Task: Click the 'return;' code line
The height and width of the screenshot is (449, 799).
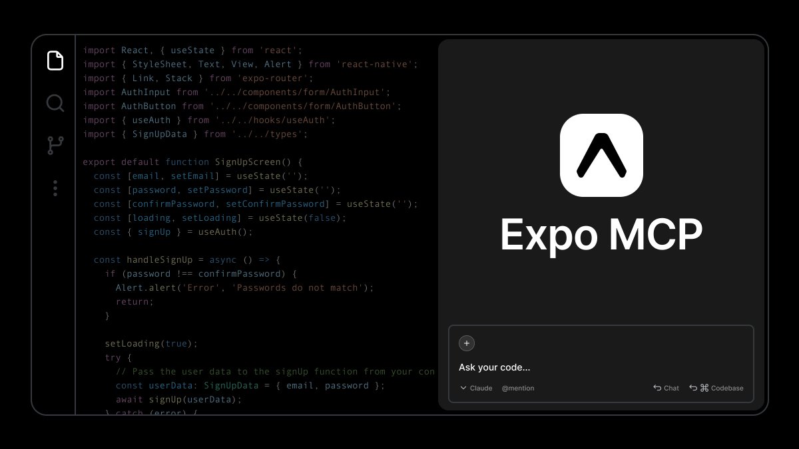Action: pyautogui.click(x=135, y=302)
